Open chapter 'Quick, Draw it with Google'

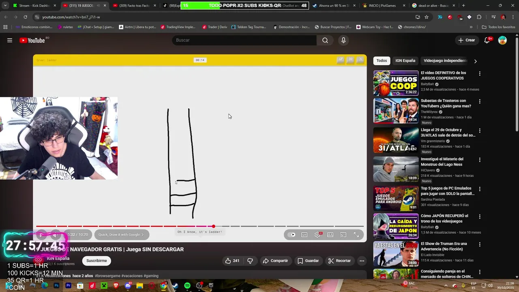click(121, 234)
